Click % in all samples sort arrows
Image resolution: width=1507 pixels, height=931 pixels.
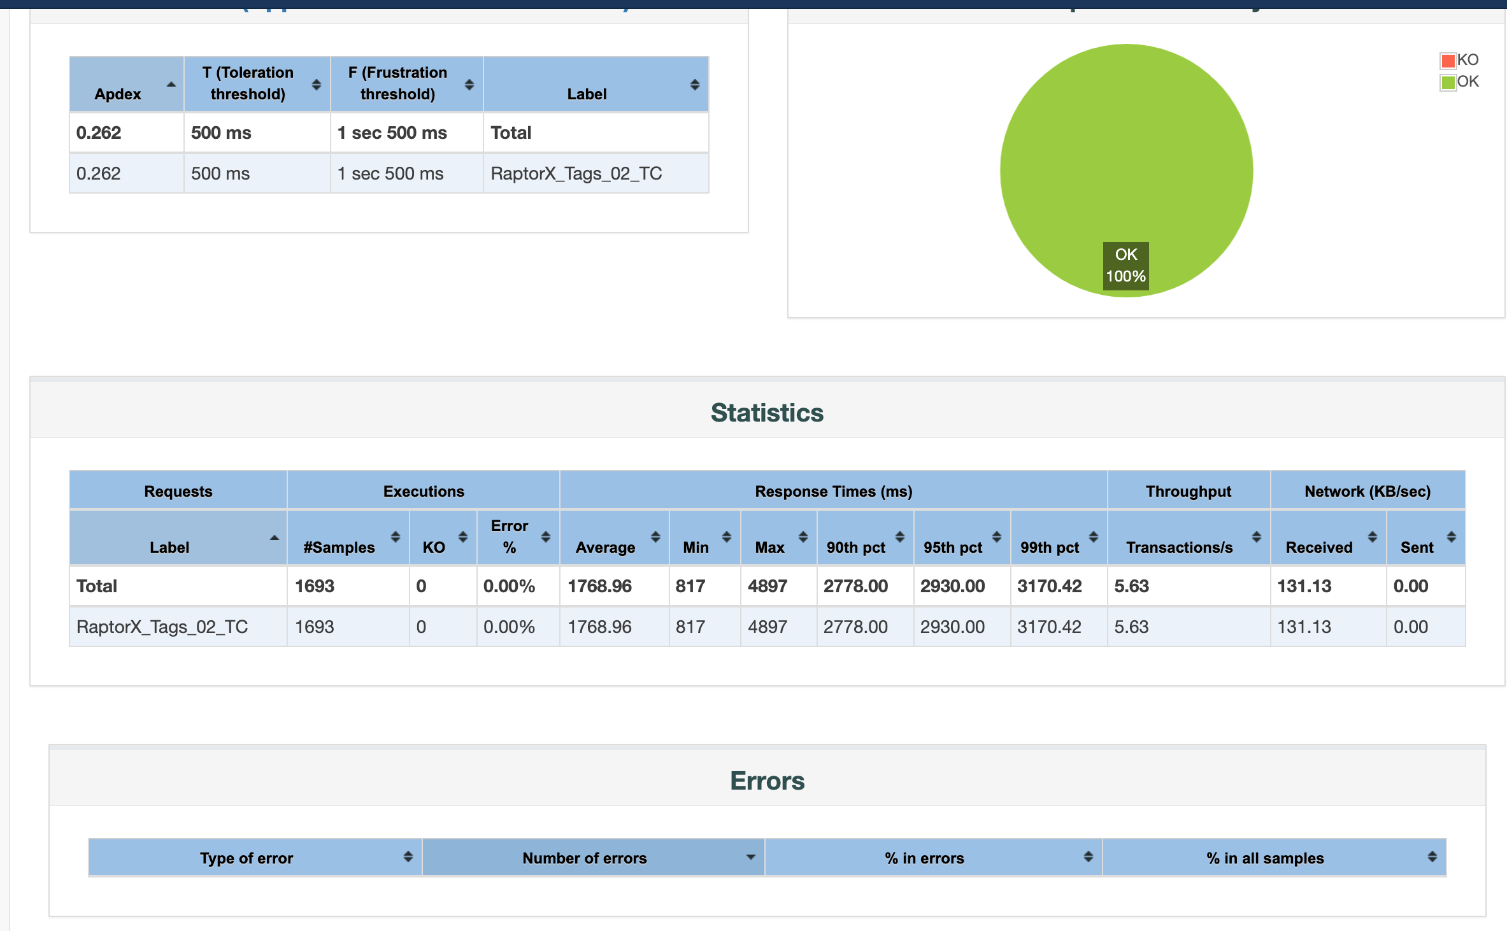(1432, 857)
